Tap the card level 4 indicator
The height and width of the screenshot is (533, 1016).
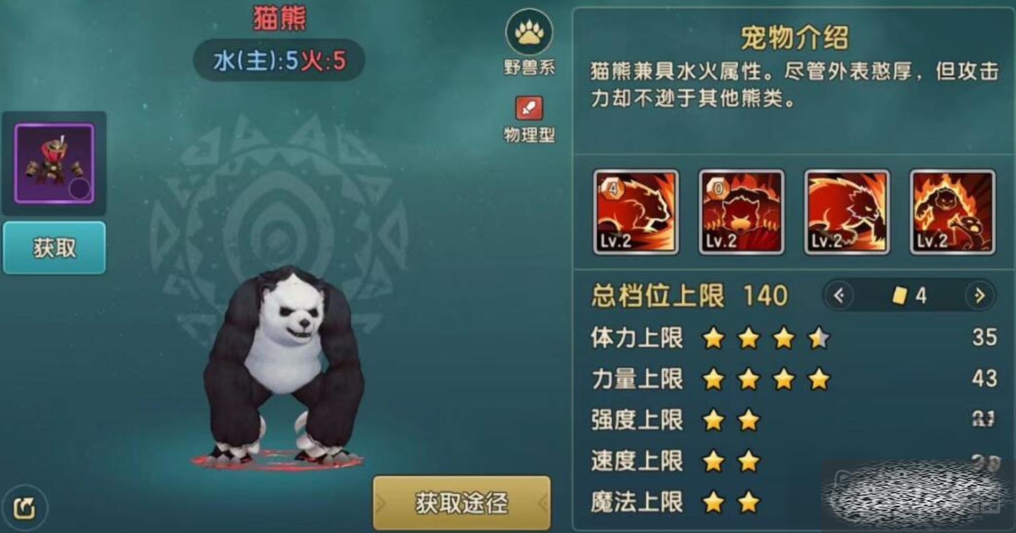pyautogui.click(x=909, y=296)
